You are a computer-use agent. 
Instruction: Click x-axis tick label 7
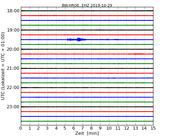(x=82, y=128)
